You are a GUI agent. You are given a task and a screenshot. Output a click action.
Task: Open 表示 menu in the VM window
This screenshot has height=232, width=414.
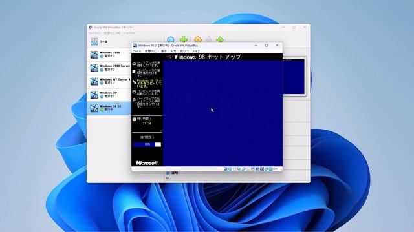tap(164, 51)
